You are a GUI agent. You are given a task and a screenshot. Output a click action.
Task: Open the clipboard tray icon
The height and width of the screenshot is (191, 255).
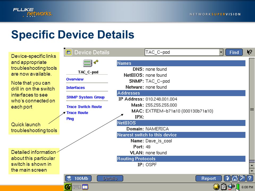click(224, 187)
